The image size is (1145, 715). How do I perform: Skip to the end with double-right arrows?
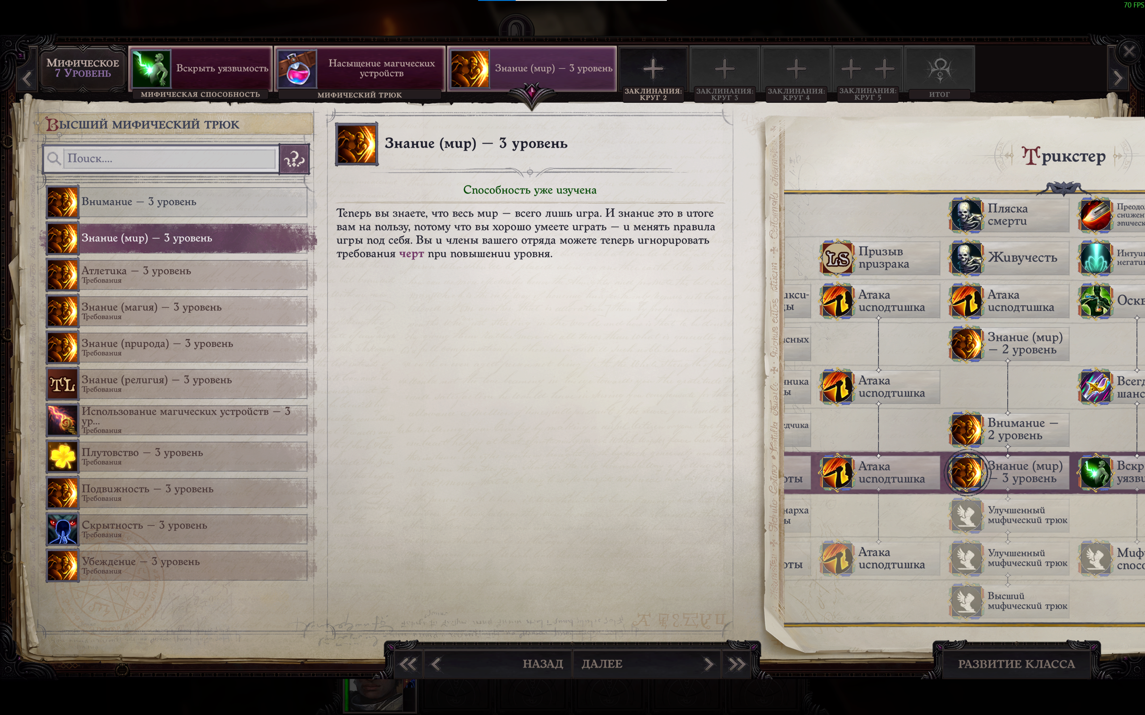coord(737,665)
